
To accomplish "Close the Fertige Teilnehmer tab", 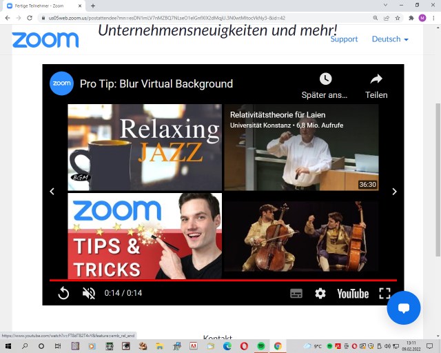I will 80,6.
